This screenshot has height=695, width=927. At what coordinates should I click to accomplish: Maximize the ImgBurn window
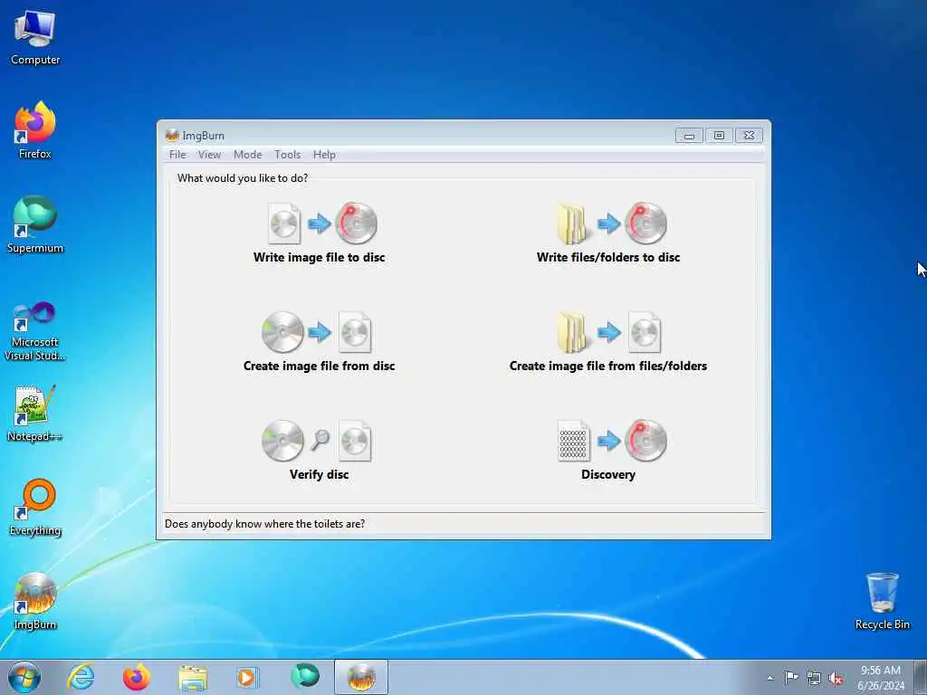pyautogui.click(x=719, y=136)
